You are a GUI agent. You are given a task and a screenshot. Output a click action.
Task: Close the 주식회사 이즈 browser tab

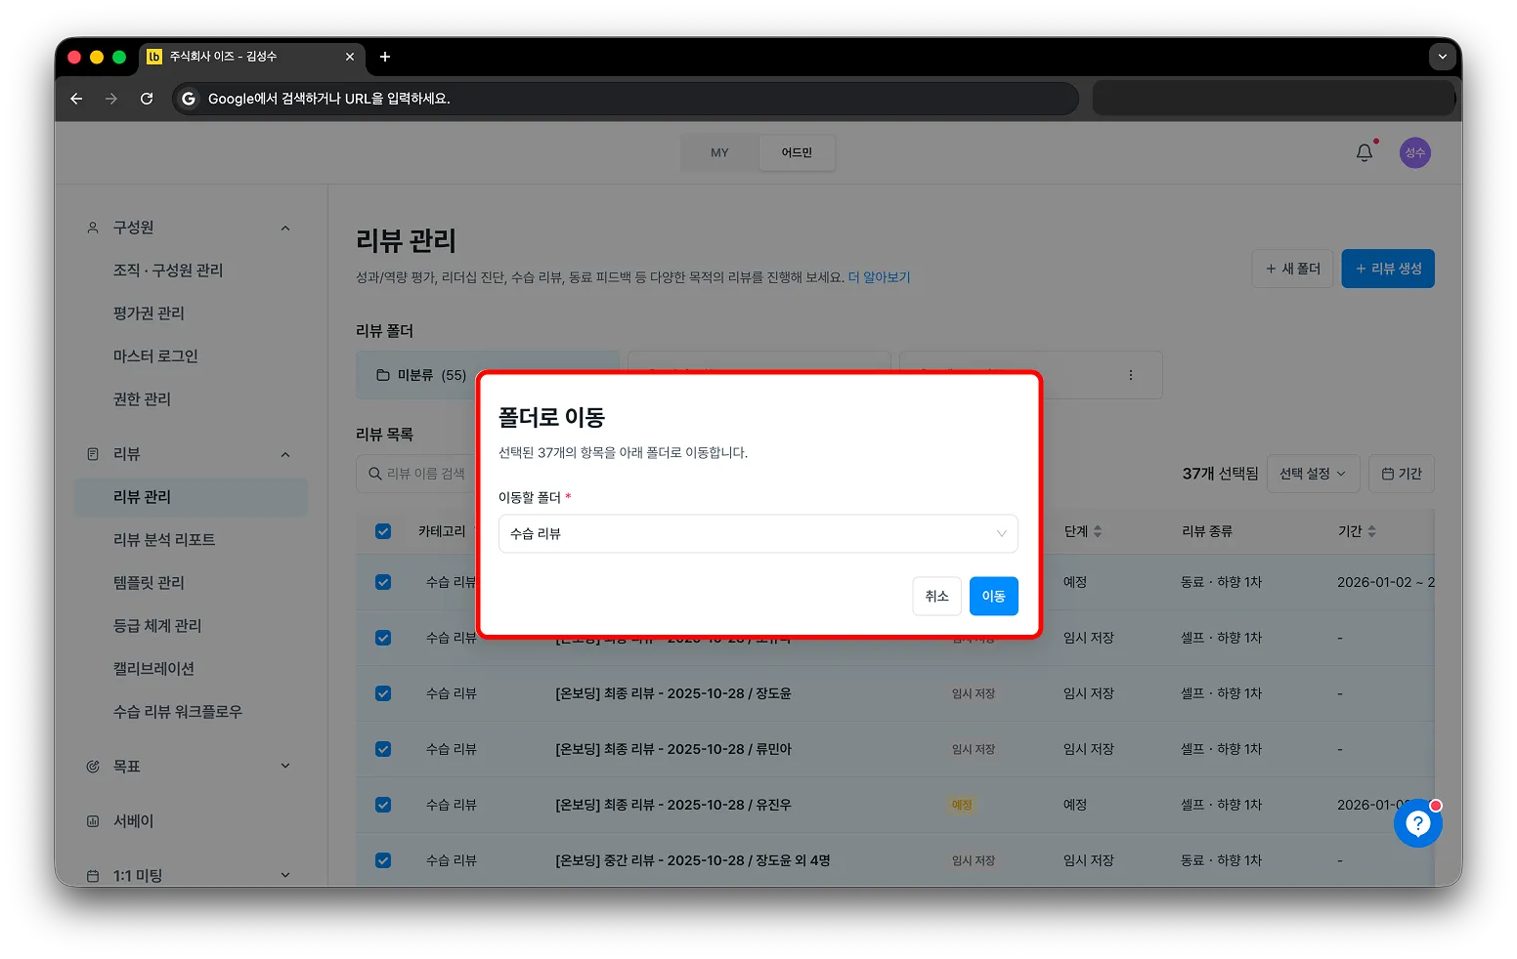click(350, 57)
